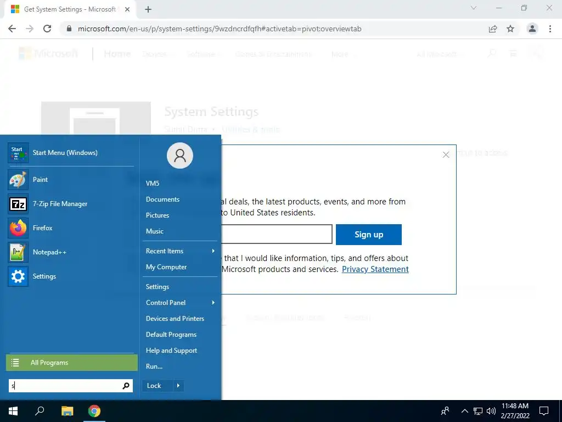Click the Chrome address bar URL
The width and height of the screenshot is (562, 422).
pos(220,29)
